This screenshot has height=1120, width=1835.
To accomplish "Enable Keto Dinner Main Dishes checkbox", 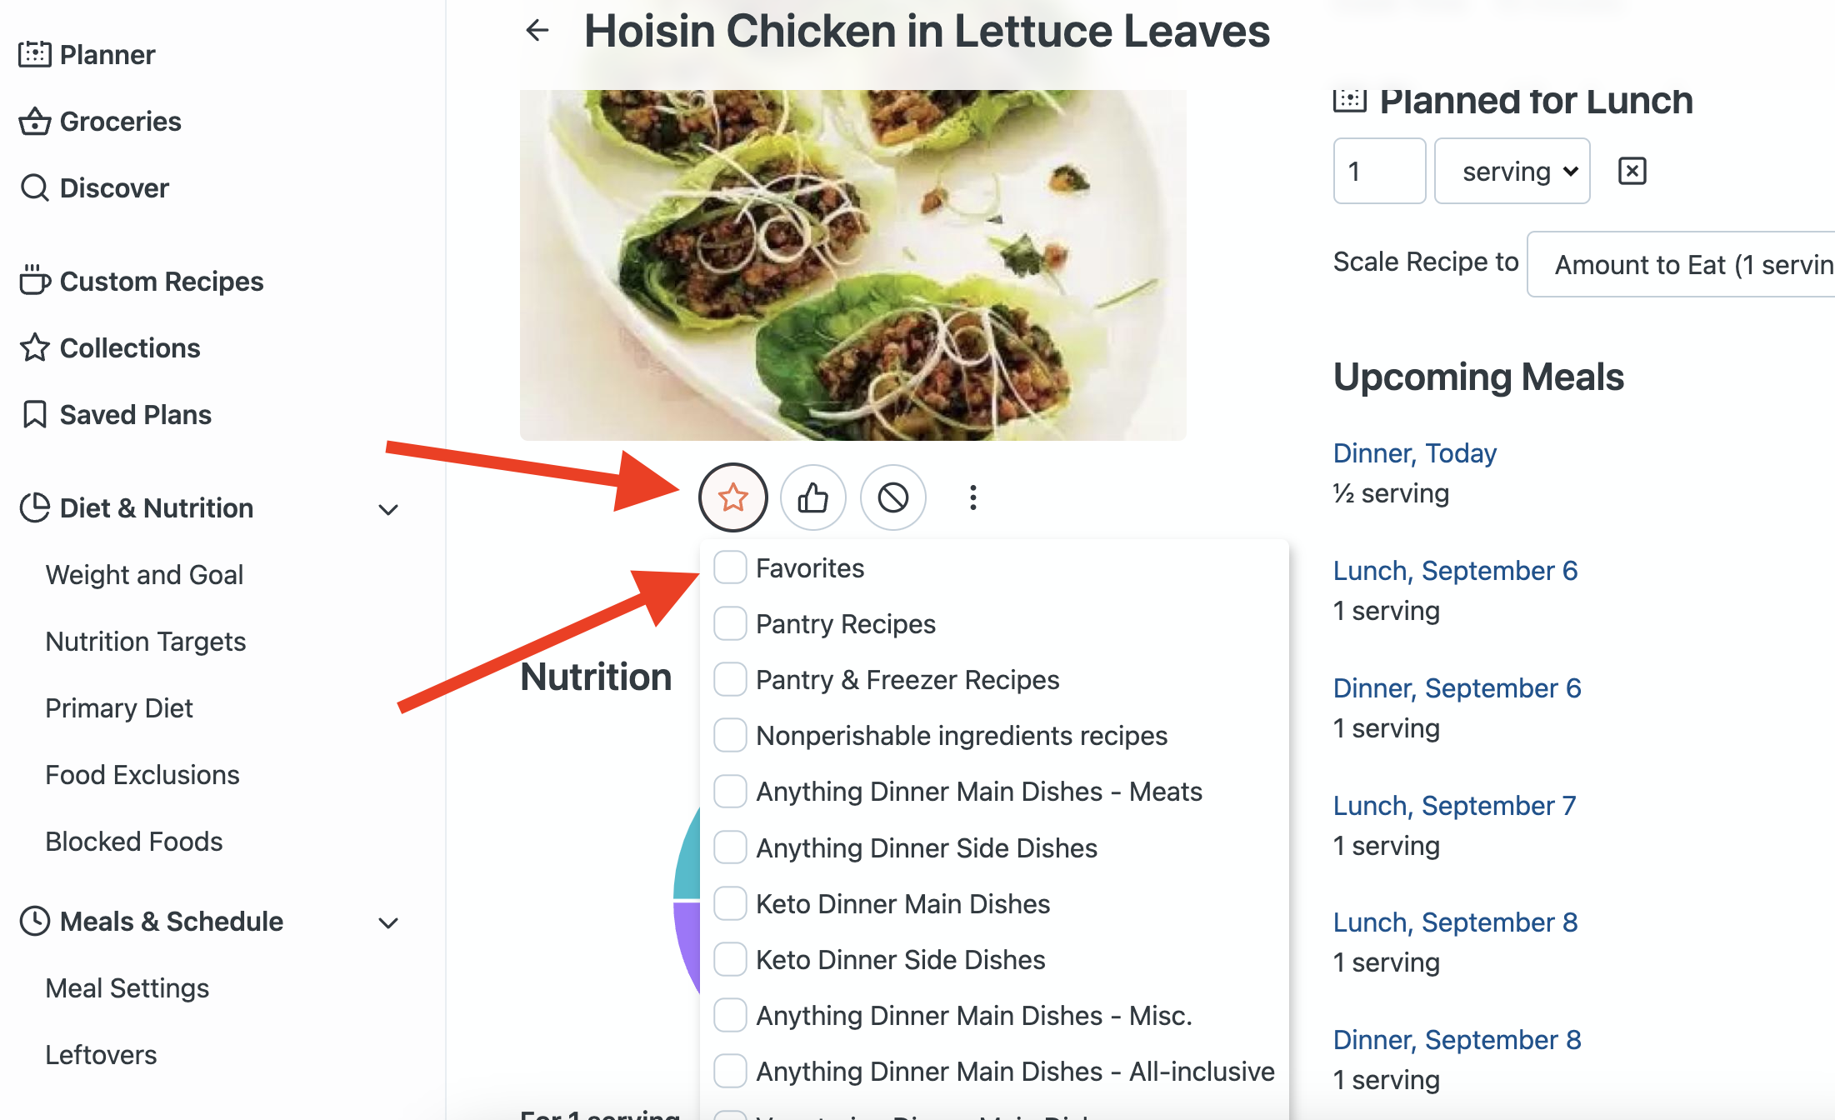I will 730,903.
